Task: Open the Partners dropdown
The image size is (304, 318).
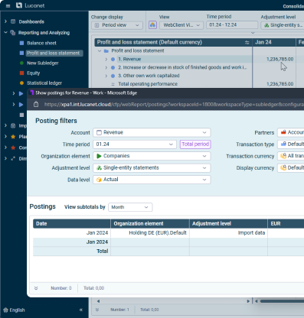Action: click(x=291, y=132)
